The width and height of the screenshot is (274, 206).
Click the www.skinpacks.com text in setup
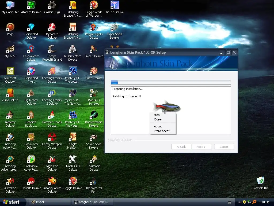coord(119,140)
